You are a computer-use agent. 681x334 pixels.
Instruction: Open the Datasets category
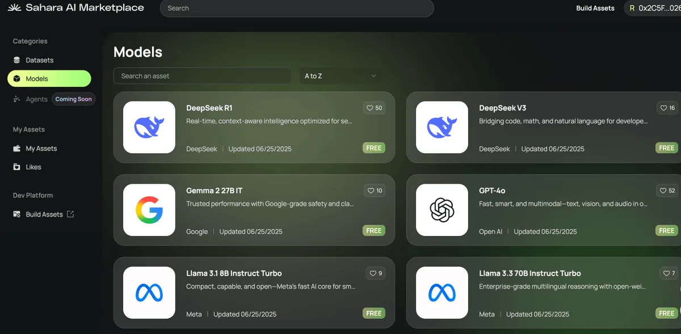point(40,60)
